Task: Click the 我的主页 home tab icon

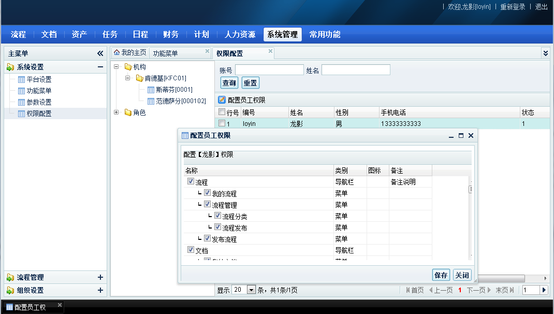Action: 116,53
